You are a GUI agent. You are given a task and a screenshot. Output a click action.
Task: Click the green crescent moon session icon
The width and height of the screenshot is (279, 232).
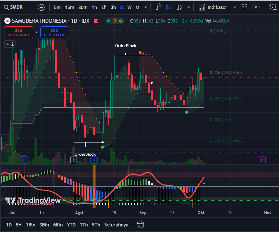coord(121,21)
